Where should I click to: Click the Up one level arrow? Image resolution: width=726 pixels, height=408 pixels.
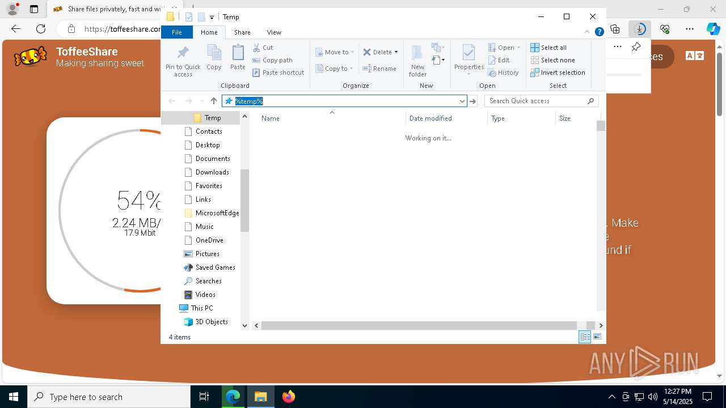[x=214, y=101]
